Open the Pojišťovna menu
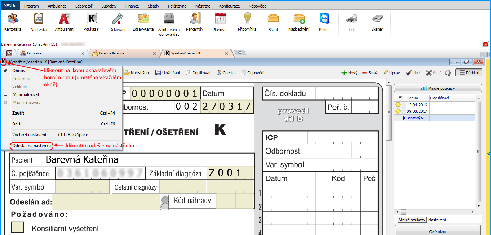The width and height of the screenshot is (491, 235). pyautogui.click(x=177, y=6)
